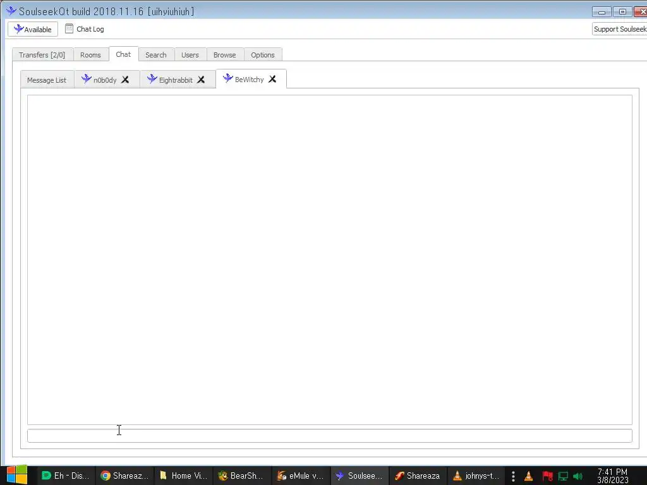This screenshot has width=647, height=485.
Task: Click the notepad icon beside Chat Log
Action: coord(69,28)
